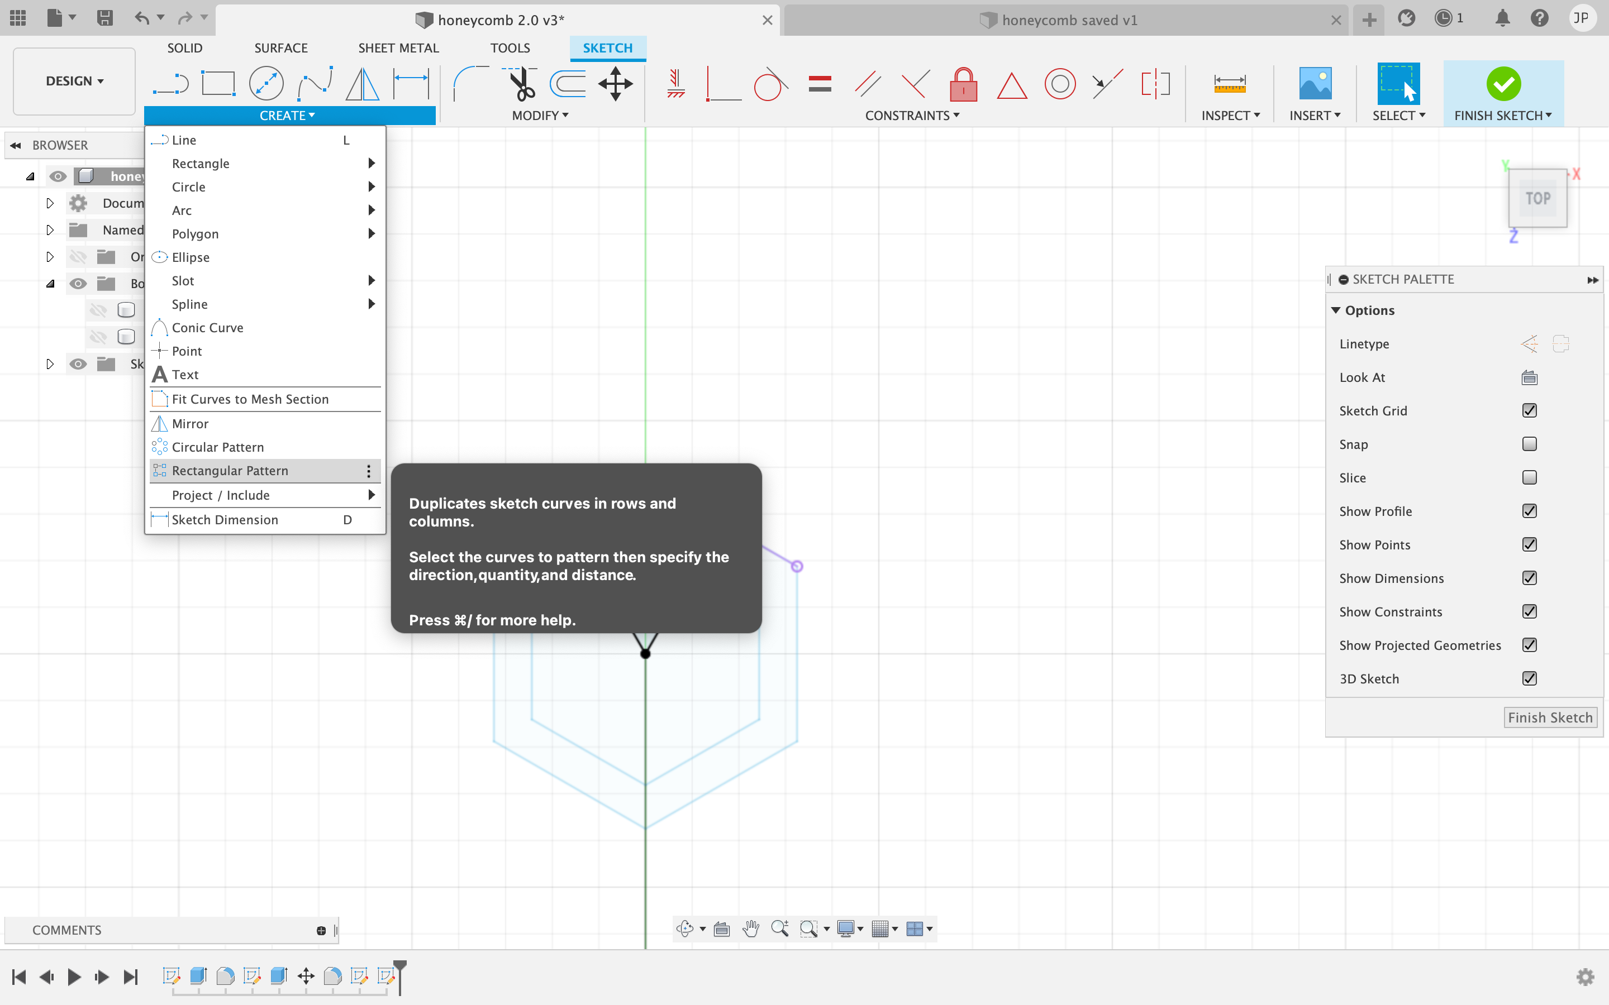This screenshot has width=1609, height=1005.
Task: Apply the Collinear constraint icon
Action: [1107, 84]
